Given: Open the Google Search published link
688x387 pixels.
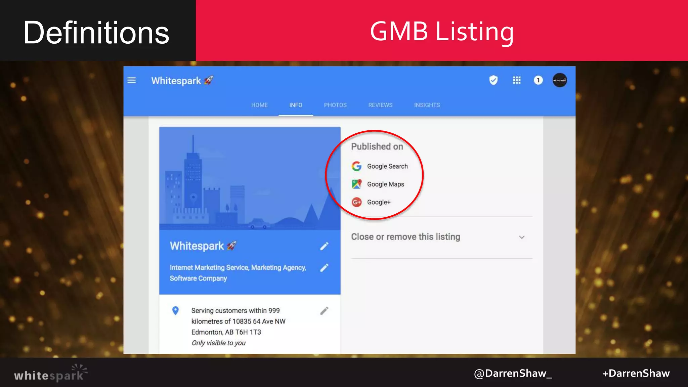Looking at the screenshot, I should click(x=387, y=166).
